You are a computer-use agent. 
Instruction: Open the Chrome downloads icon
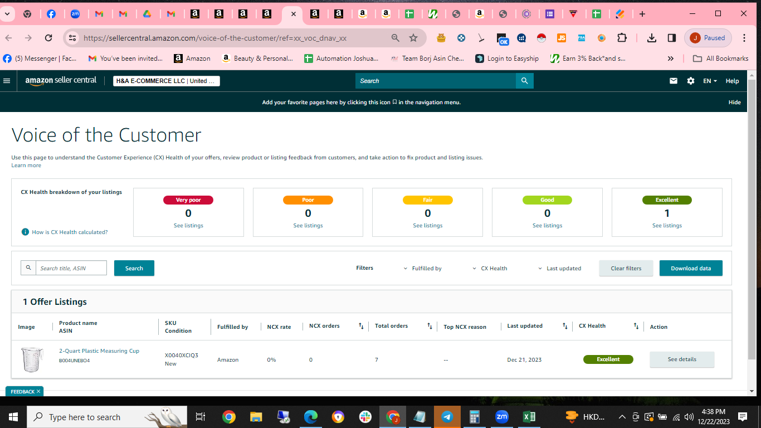[651, 38]
